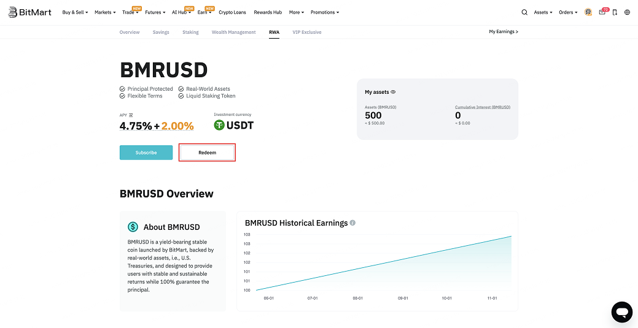
Task: Expand the Orders dropdown
Action: tap(568, 12)
